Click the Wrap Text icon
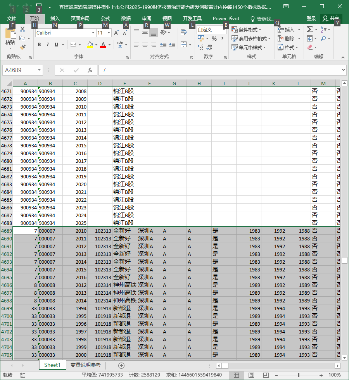Image resolution: width=349 pixels, height=380 pixels. pyautogui.click(x=184, y=32)
